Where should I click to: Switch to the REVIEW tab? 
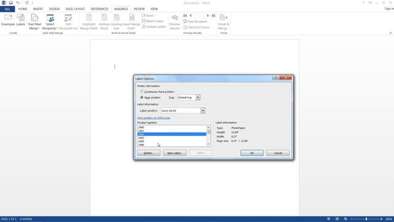tap(139, 9)
